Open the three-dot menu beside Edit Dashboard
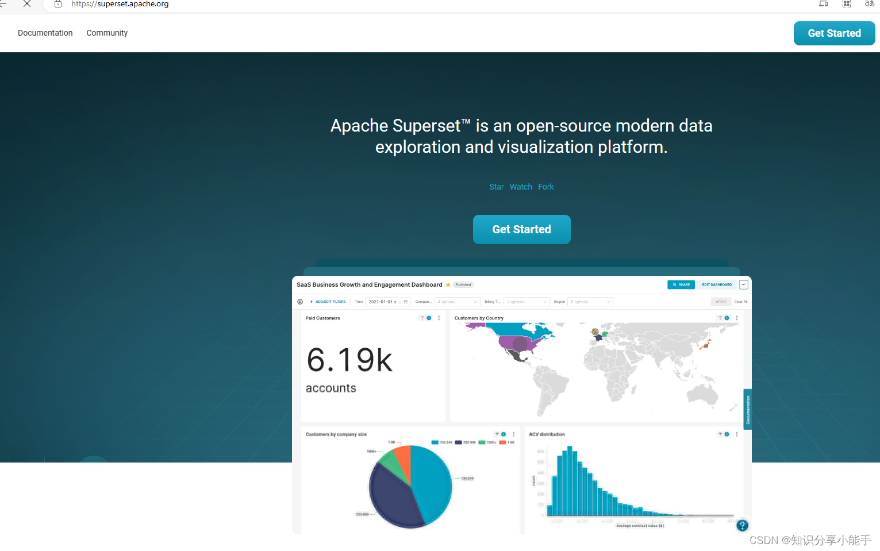 pyautogui.click(x=743, y=285)
